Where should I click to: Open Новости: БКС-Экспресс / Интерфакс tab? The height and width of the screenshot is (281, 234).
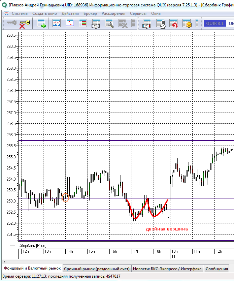(167, 269)
